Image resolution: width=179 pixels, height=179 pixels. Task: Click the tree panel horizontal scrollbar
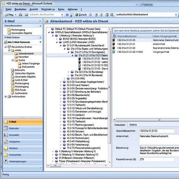pos(55,165)
